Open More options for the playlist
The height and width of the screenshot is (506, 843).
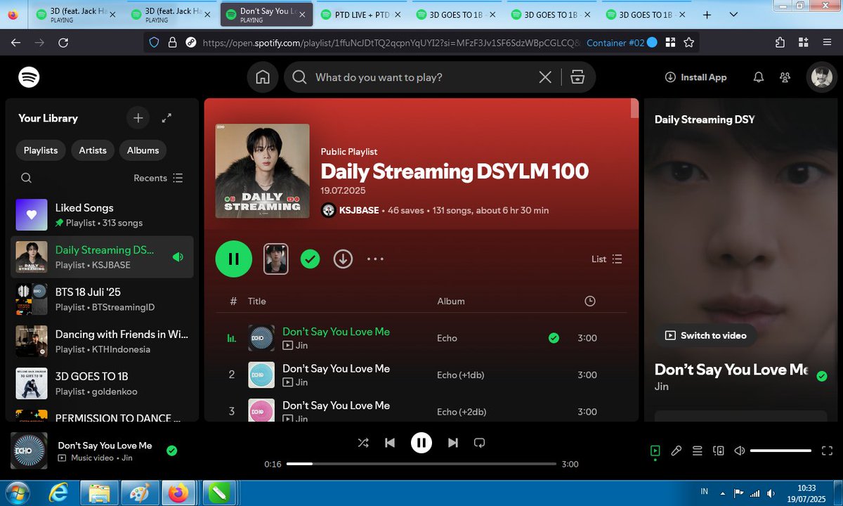coord(375,259)
